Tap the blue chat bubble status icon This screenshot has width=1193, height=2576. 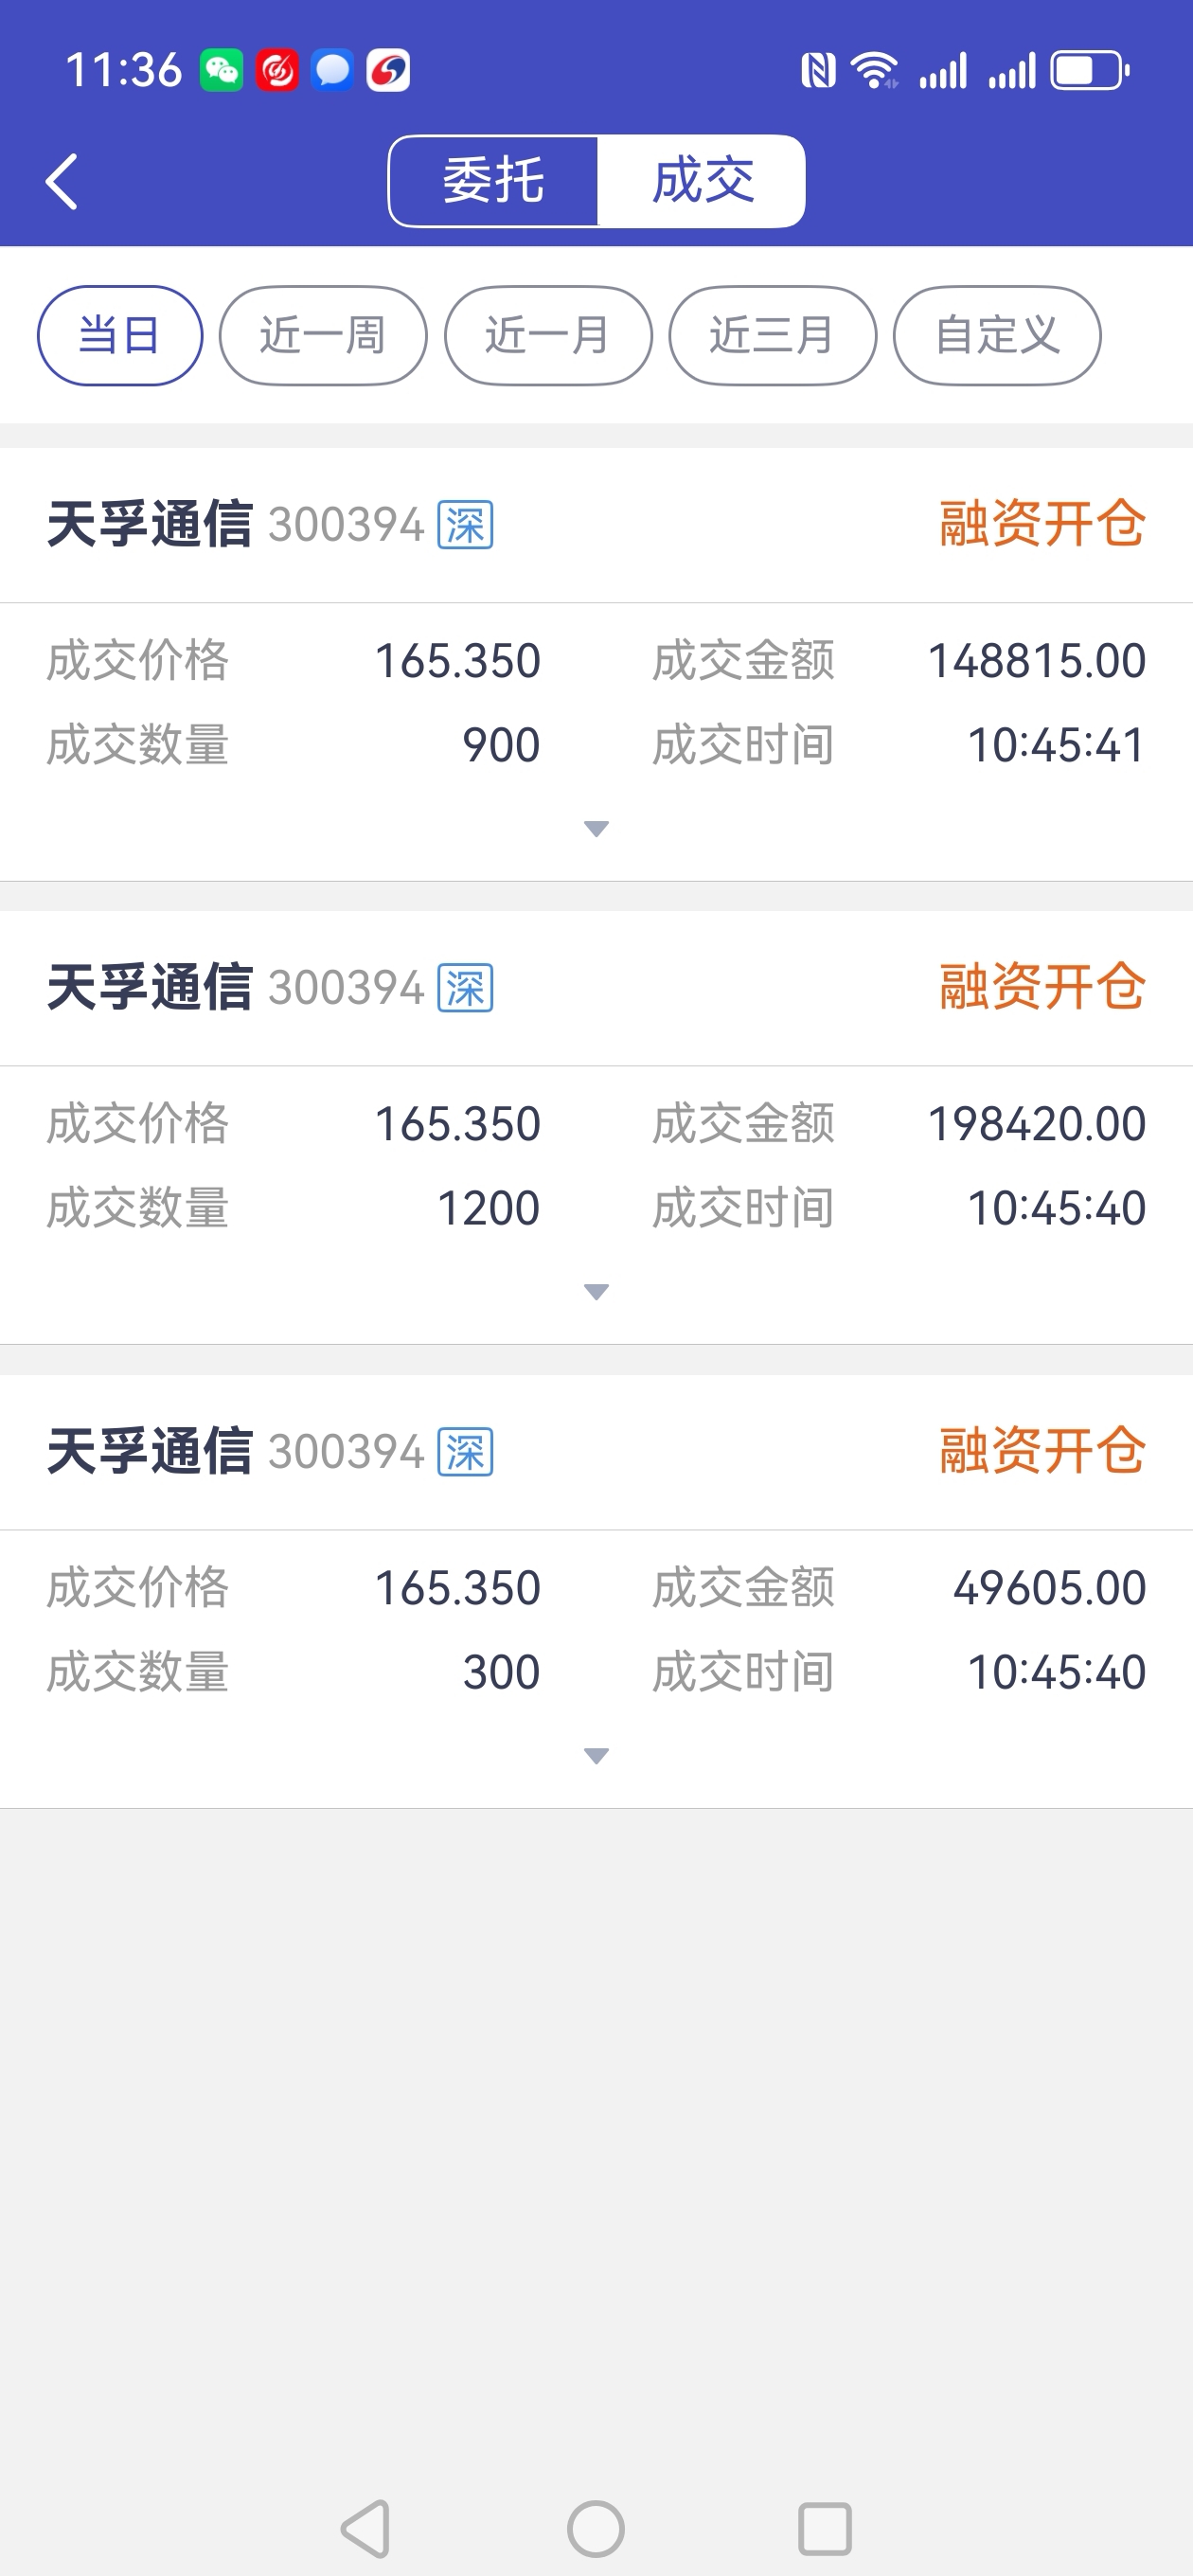coord(332,71)
